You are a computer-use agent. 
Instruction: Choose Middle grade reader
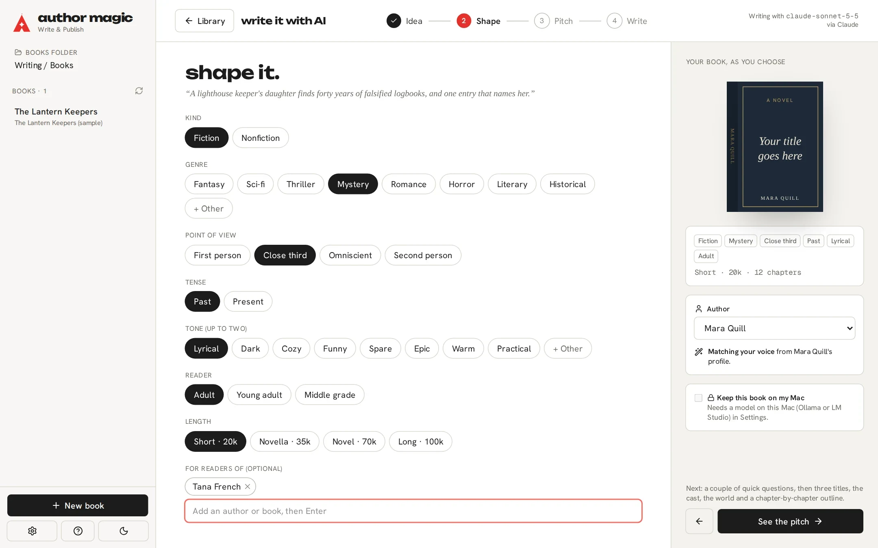click(330, 395)
